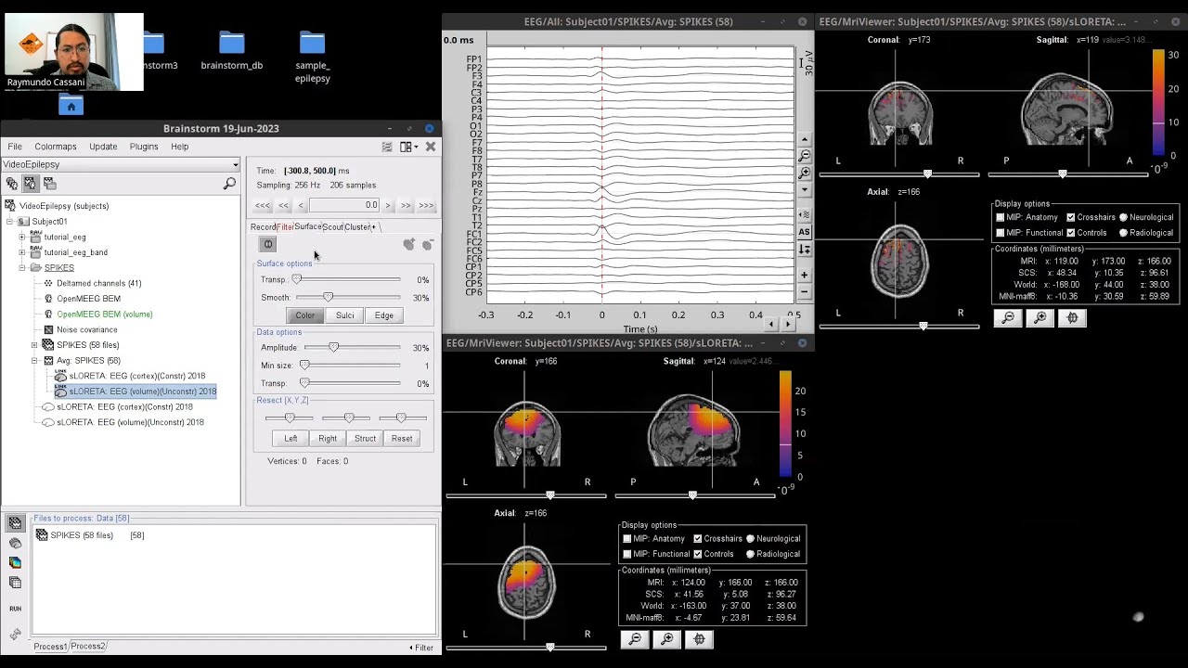Click the current time input field
This screenshot has width=1188, height=668.
343,205
